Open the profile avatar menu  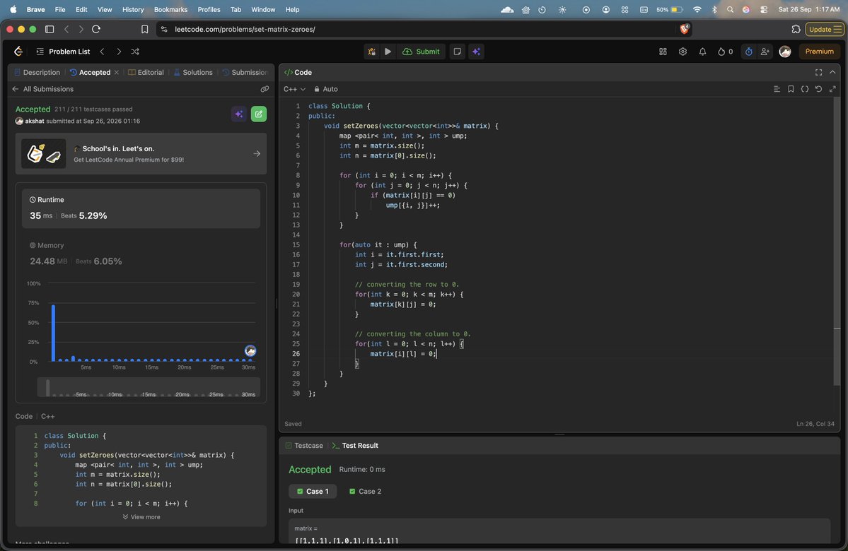pos(785,52)
